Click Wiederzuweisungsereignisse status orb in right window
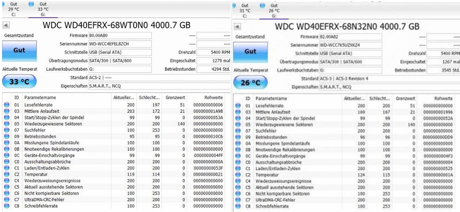Viewport: 460px width, 212px height. [238, 181]
